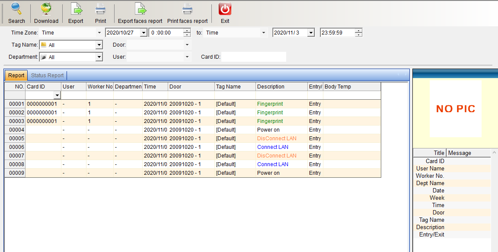Click the Export icon
This screenshot has width=498, height=252.
[76, 9]
